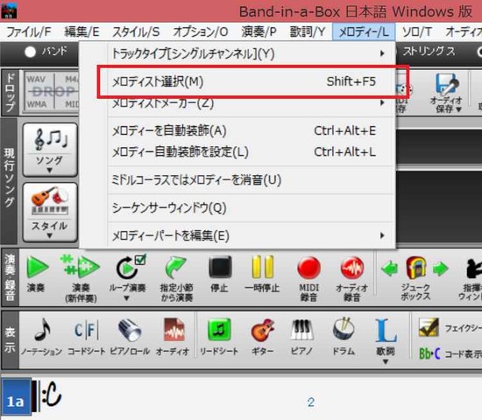Click jukebox previous song green arrow

389,269
